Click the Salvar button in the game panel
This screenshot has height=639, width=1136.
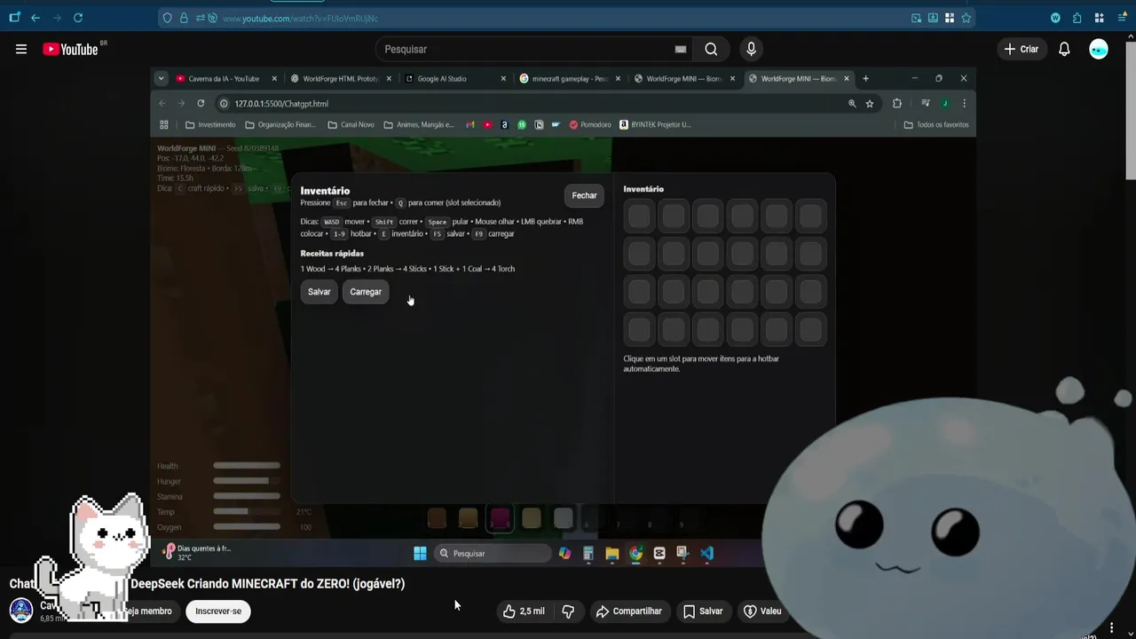(x=319, y=292)
